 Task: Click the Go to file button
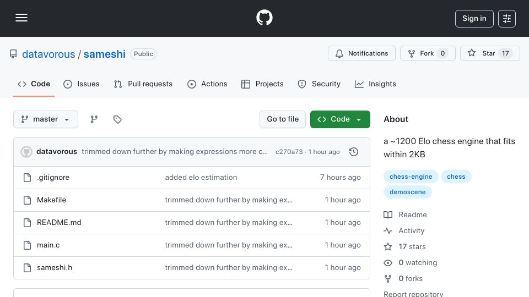coord(283,119)
